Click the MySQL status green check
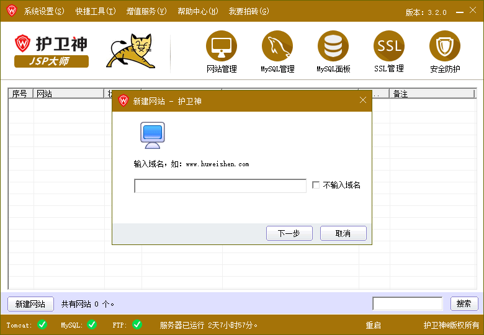 point(92,324)
